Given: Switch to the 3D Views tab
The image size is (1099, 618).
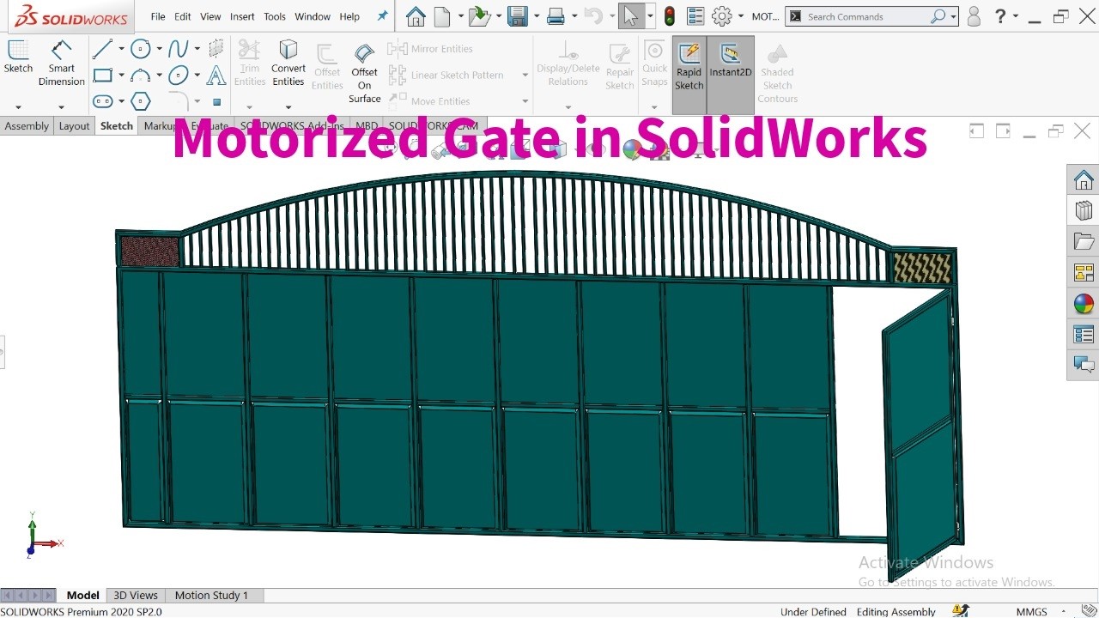Looking at the screenshot, I should point(136,595).
